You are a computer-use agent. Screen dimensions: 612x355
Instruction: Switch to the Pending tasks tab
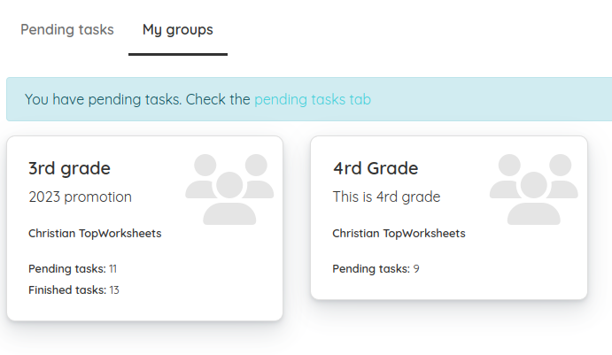(x=67, y=29)
